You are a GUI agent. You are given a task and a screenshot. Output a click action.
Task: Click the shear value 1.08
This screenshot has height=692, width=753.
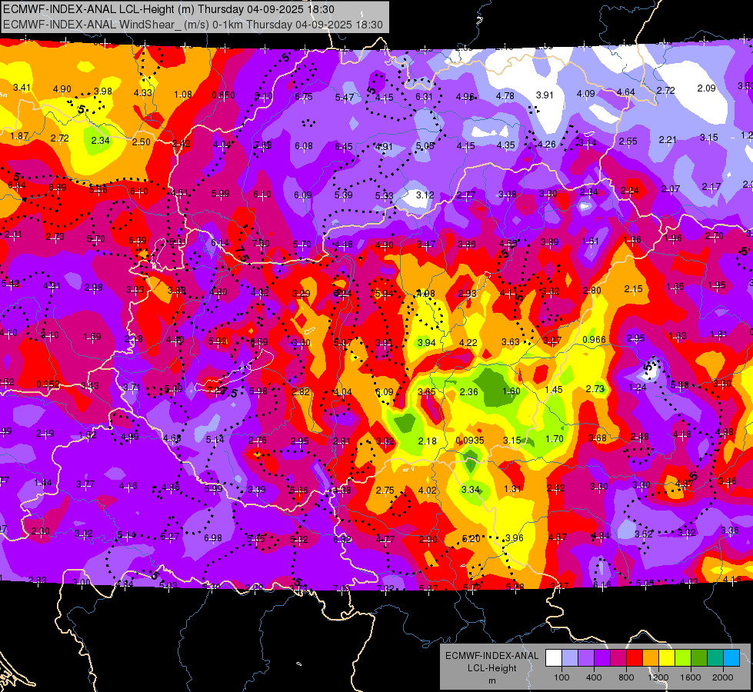coord(183,94)
